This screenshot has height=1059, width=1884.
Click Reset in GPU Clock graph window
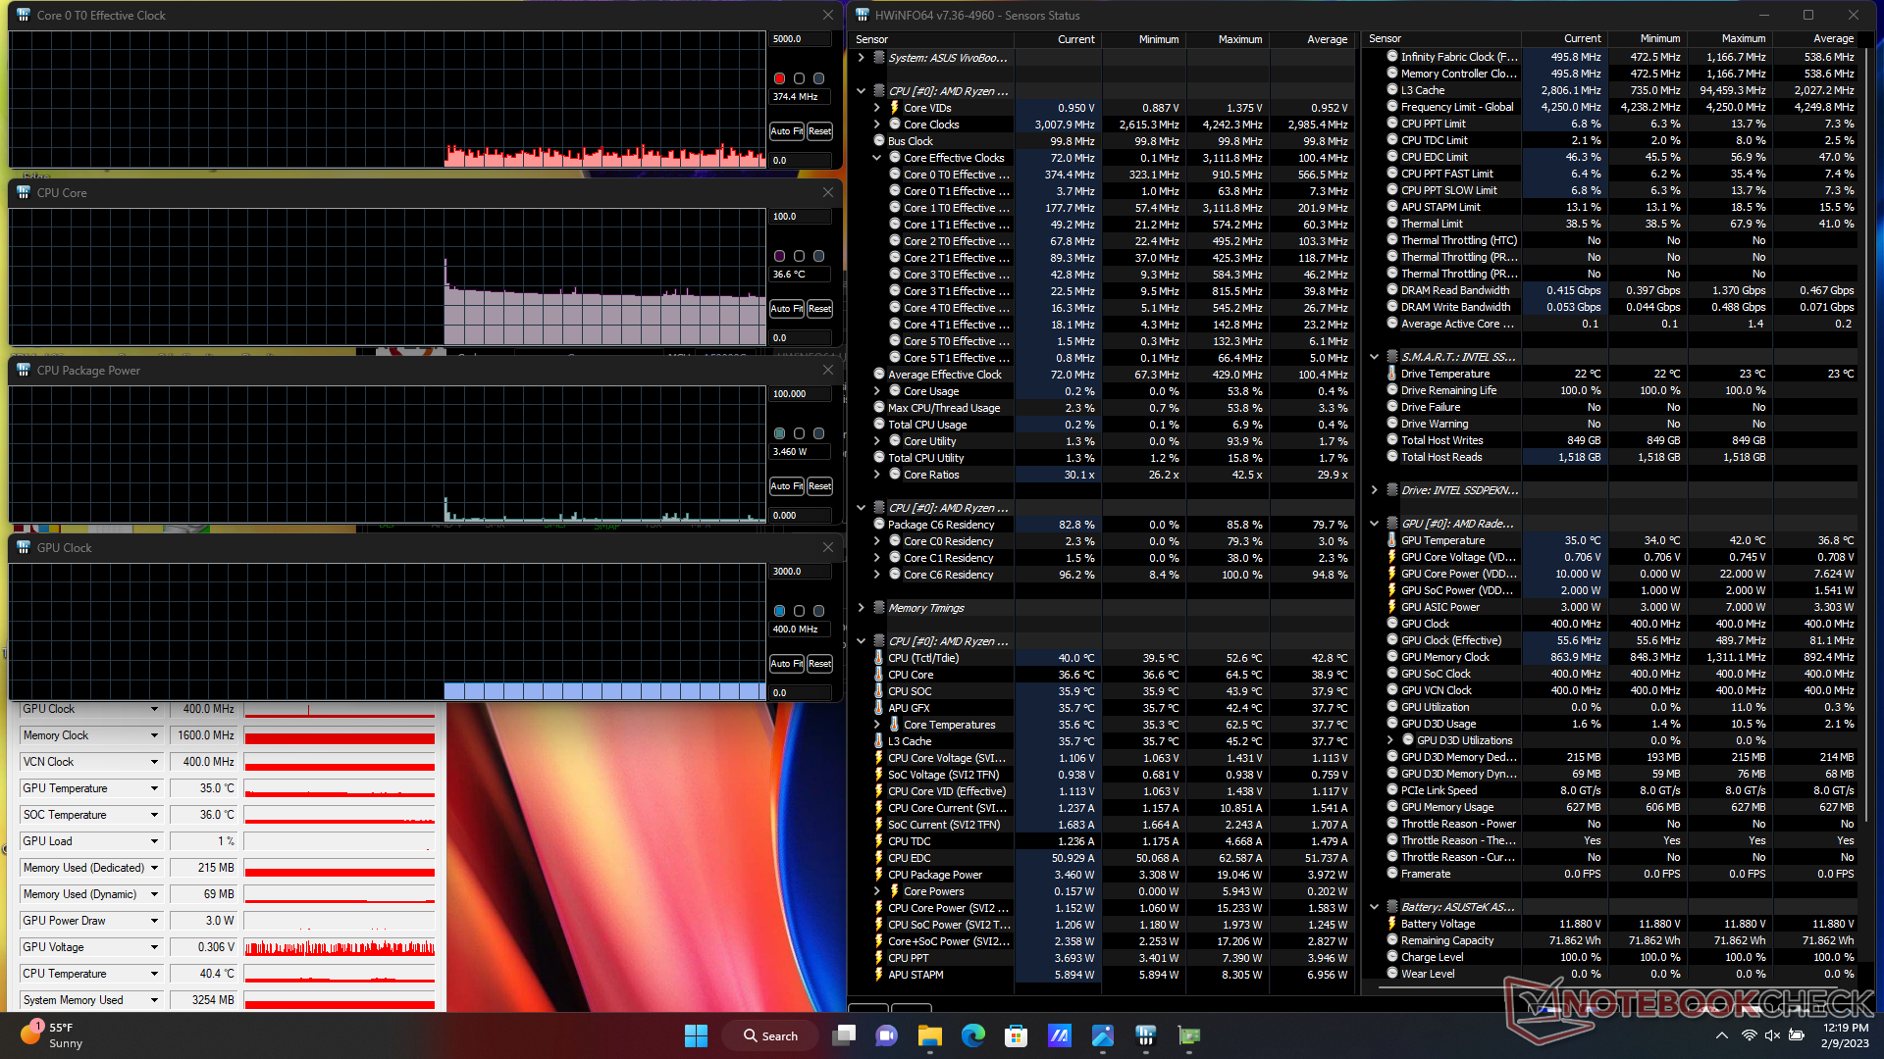[819, 664]
